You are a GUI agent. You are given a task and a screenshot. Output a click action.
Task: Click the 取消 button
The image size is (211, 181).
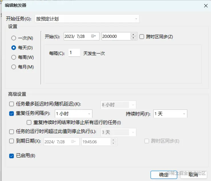193,175
